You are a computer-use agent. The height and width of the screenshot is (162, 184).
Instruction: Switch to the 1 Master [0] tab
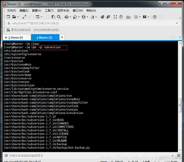(x=16, y=38)
